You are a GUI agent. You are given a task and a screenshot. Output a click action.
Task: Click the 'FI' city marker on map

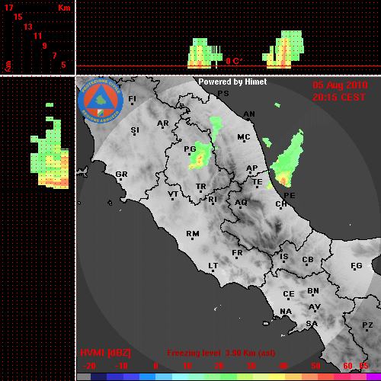pos(132,100)
